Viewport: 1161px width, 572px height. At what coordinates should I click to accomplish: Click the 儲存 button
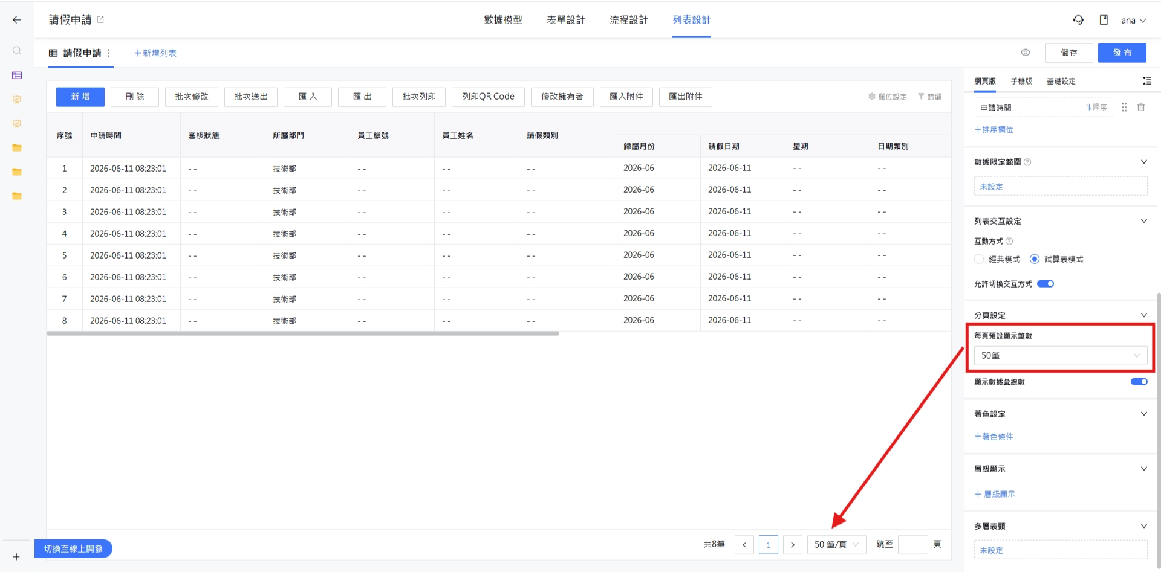coord(1069,53)
